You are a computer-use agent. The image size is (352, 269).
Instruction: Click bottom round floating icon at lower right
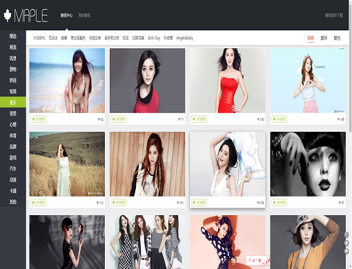click(346, 251)
